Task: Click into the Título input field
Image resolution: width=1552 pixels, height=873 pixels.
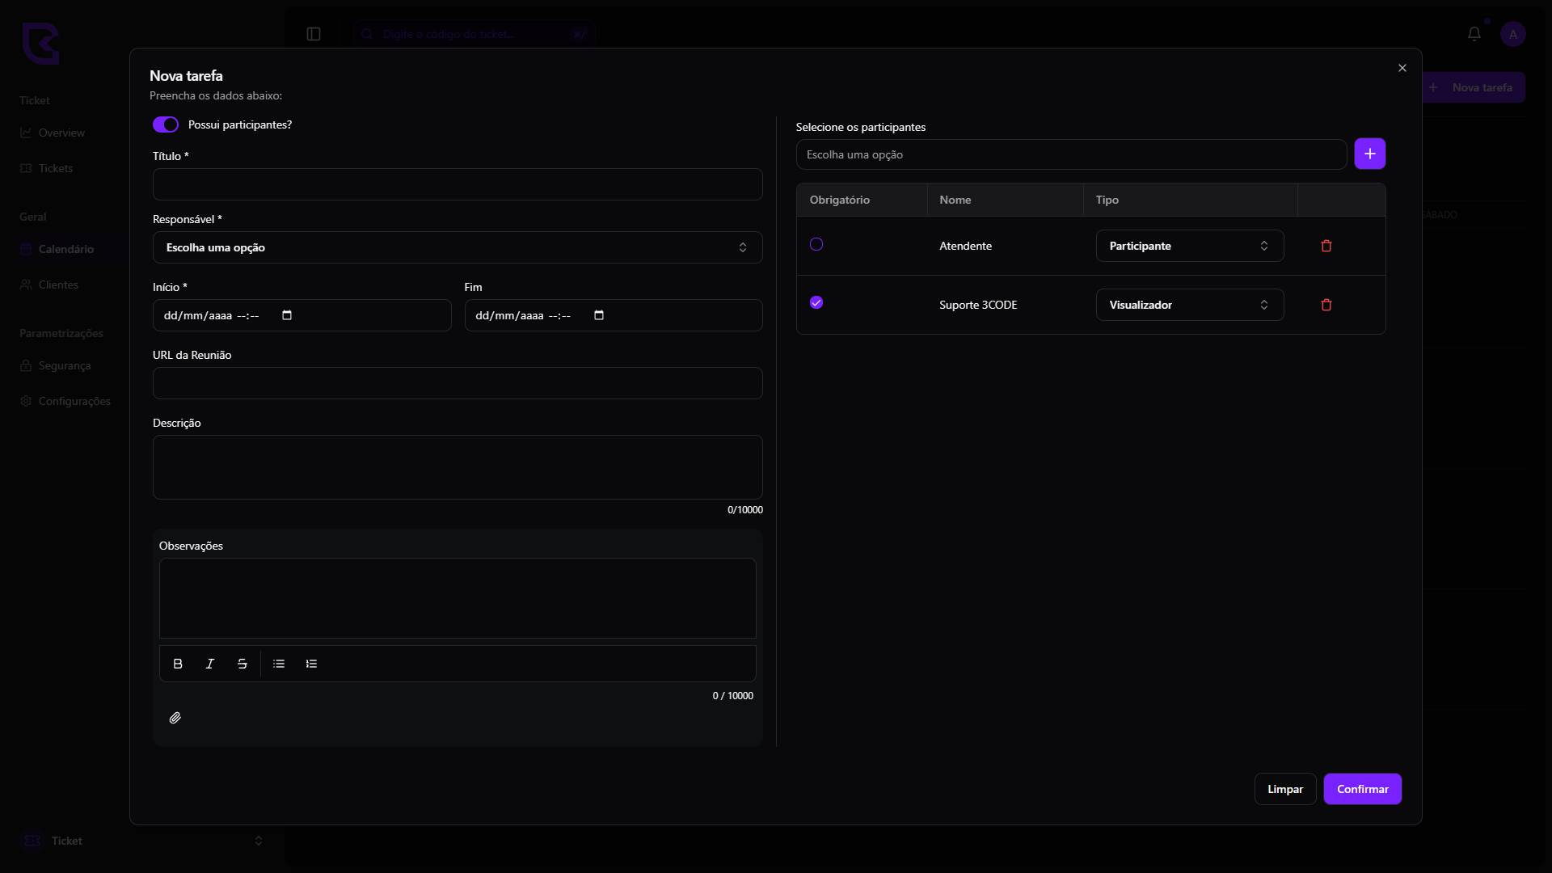Action: (457, 184)
